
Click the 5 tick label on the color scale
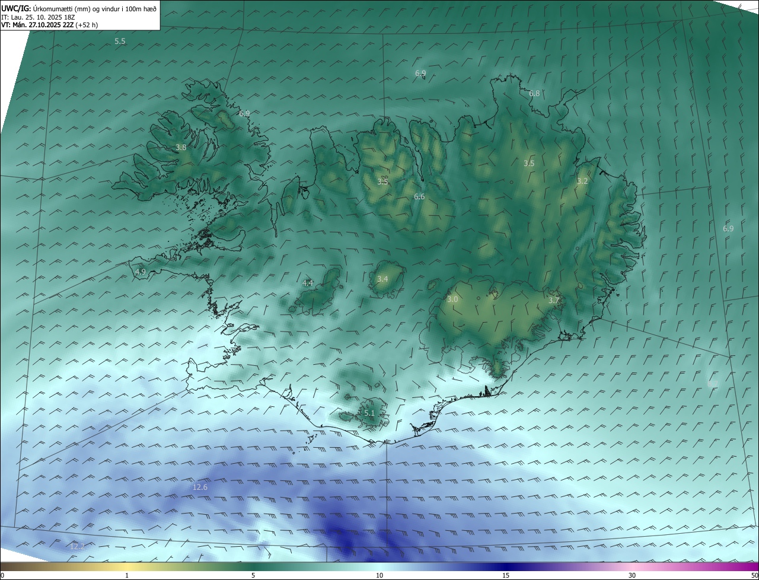(253, 575)
